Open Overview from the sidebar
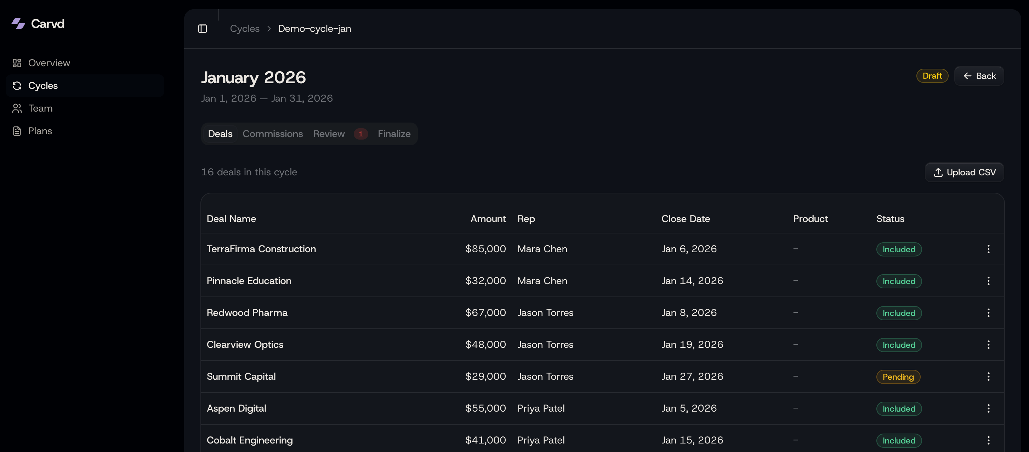This screenshot has width=1029, height=452. tap(49, 63)
